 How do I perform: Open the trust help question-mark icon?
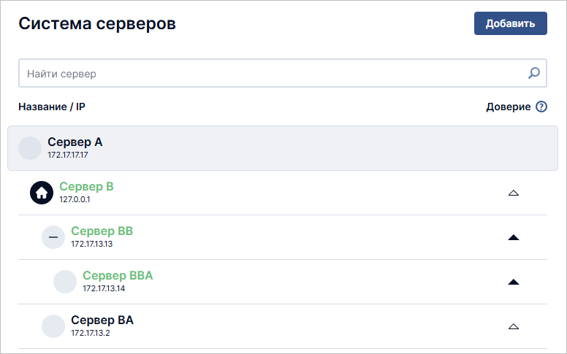pos(541,107)
